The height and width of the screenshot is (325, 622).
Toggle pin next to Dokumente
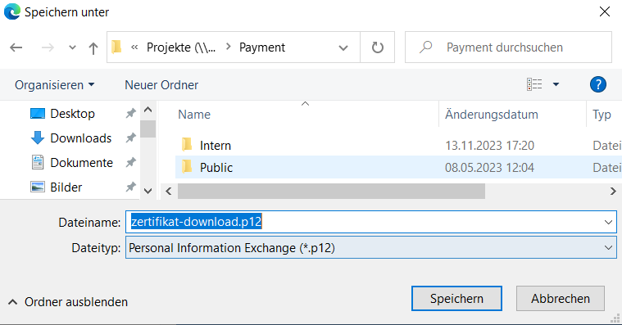pos(130,162)
